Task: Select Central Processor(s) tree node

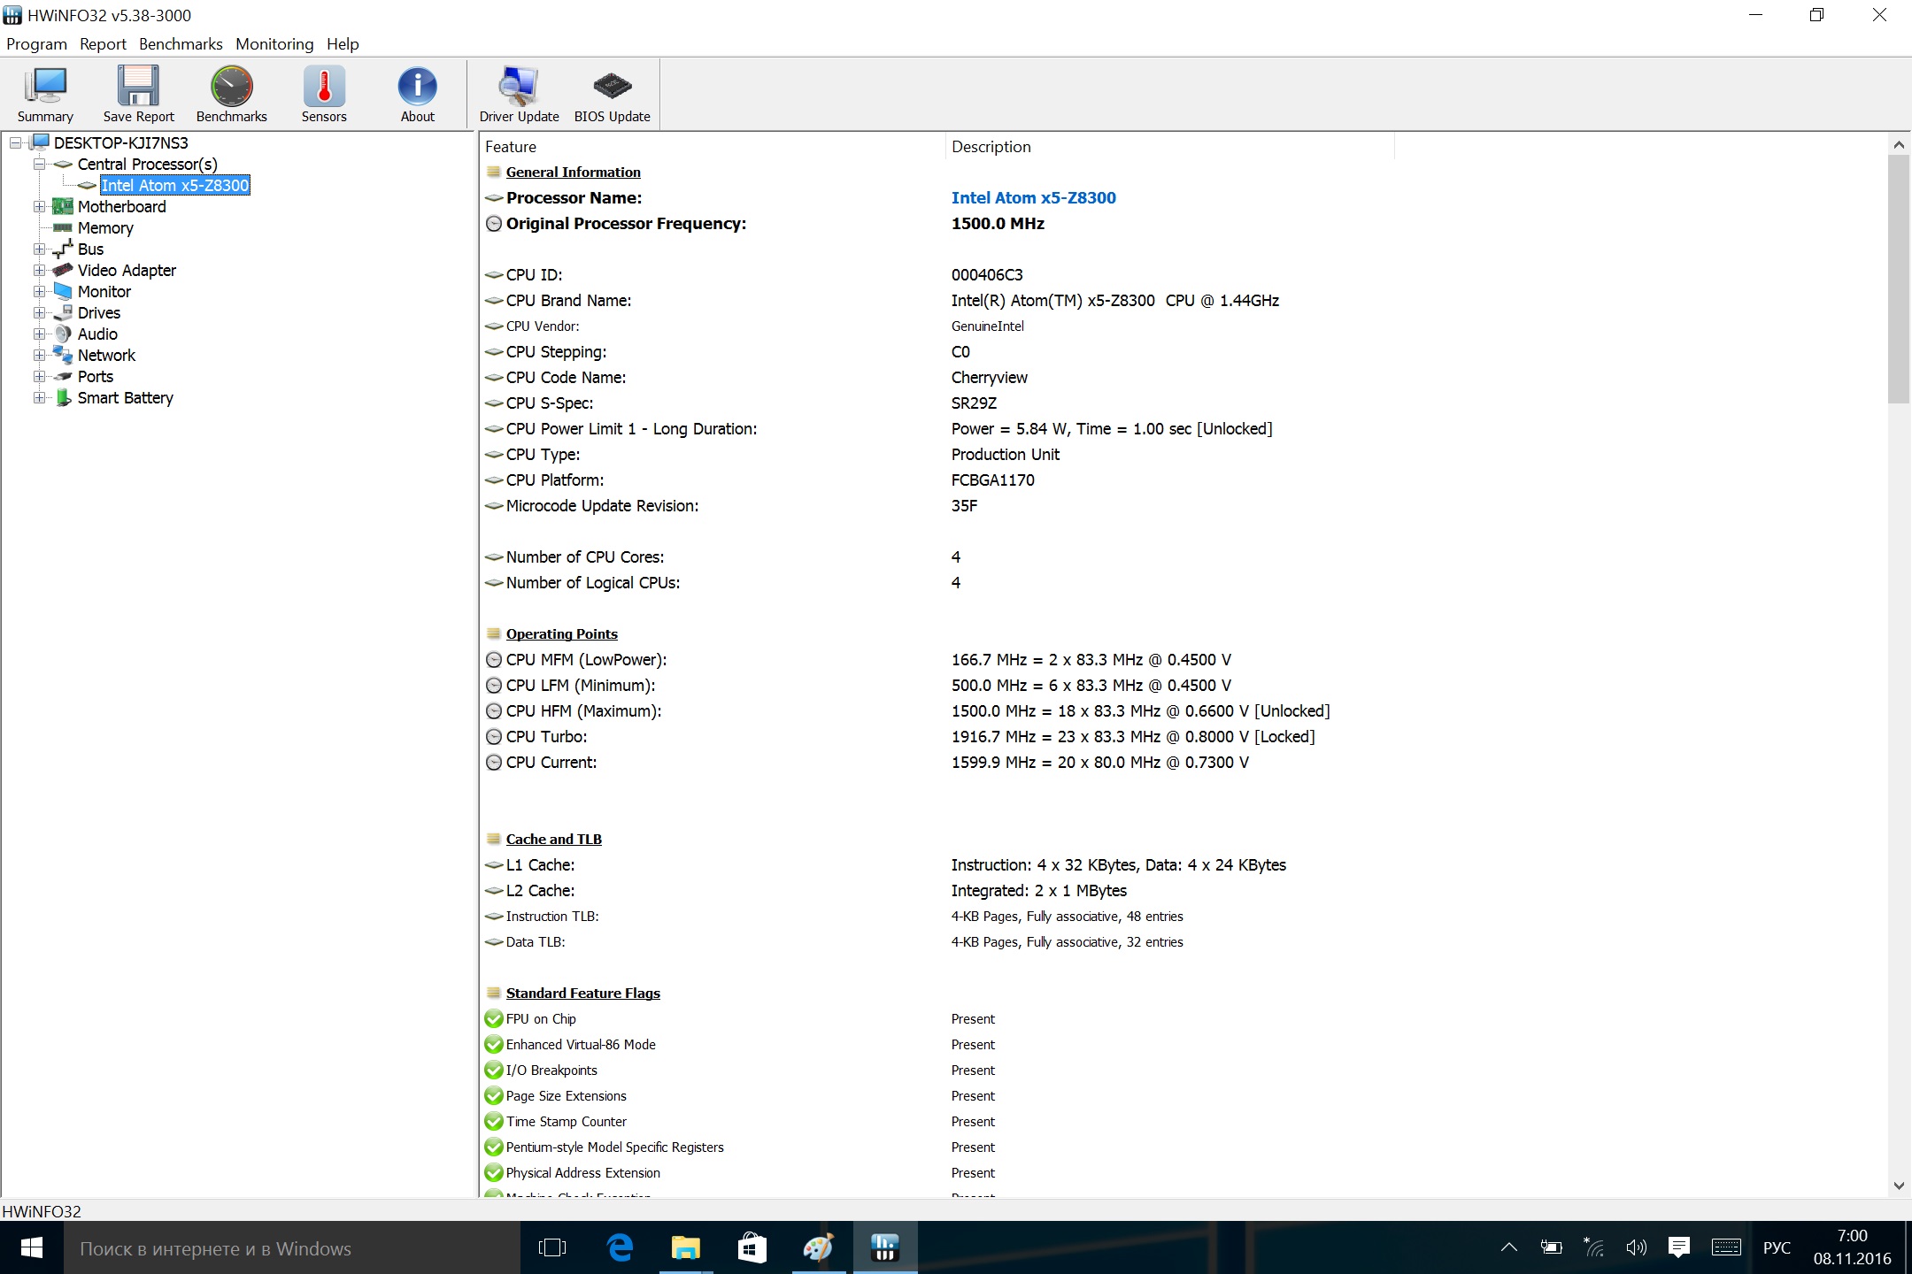Action: click(x=147, y=164)
